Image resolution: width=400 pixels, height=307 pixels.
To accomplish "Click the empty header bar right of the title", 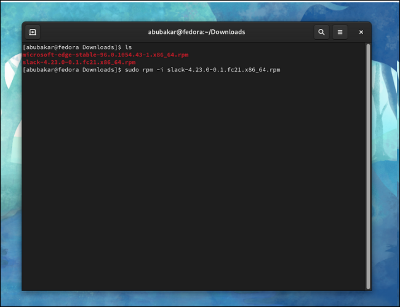I will (x=283, y=32).
